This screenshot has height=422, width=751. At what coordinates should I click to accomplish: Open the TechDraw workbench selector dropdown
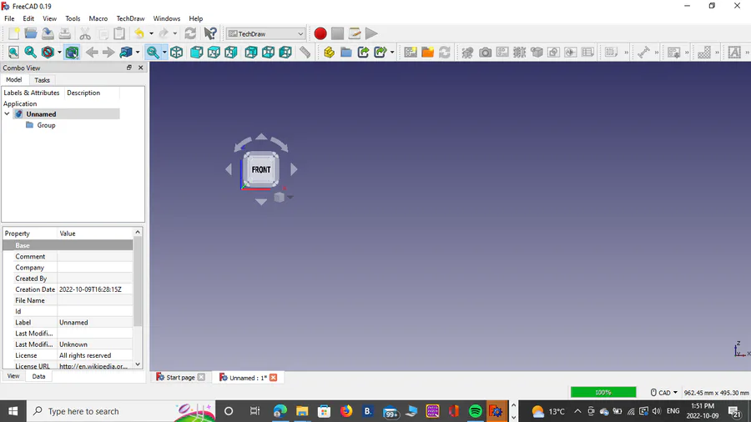[266, 33]
